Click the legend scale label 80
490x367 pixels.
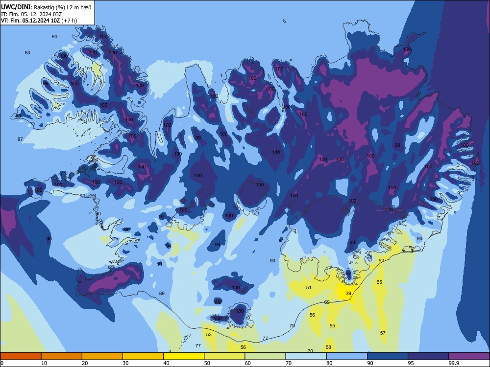(329, 363)
